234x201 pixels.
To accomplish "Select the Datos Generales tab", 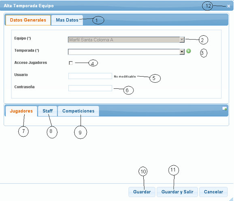I will point(28,20).
